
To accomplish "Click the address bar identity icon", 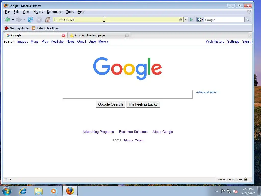I will coord(181,20).
